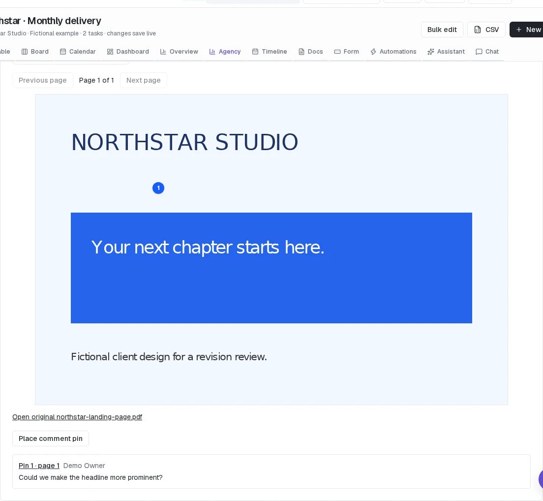543x501 pixels.
Task: Click the Place comment pin button
Action: pyautogui.click(x=51, y=438)
